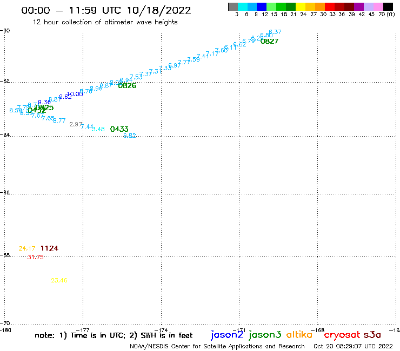Click the -177 longitude axis label
The height and width of the screenshot is (351, 400).
point(83,330)
